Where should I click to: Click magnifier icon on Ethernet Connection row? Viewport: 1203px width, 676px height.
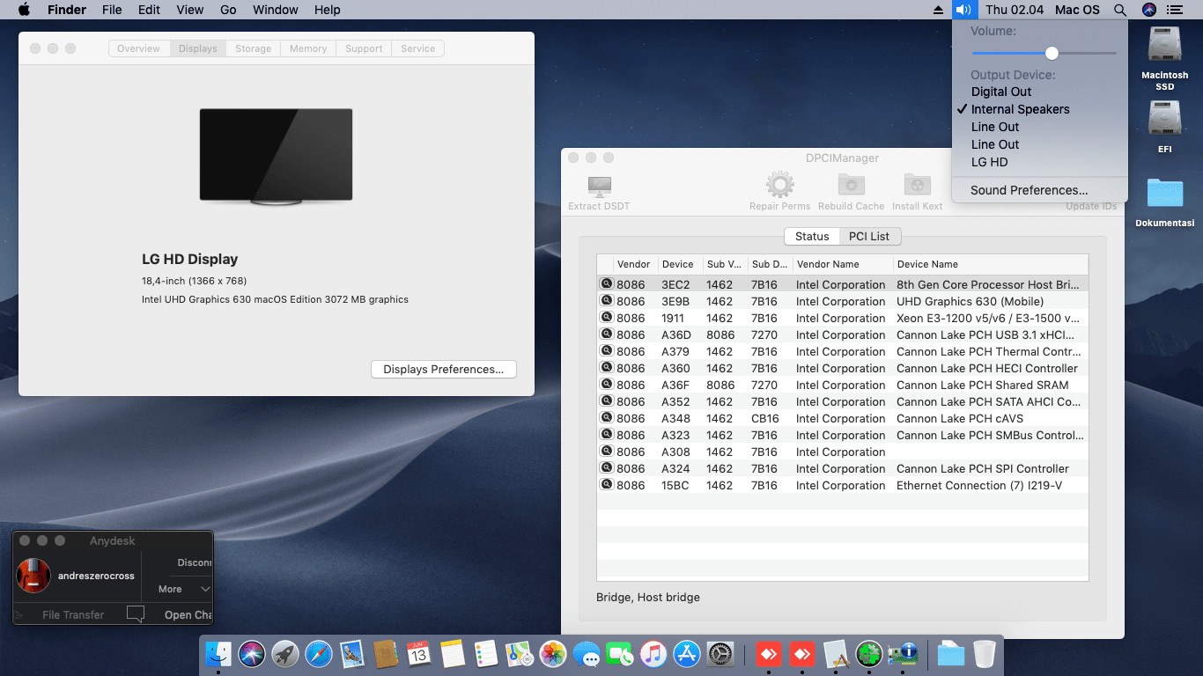point(607,485)
